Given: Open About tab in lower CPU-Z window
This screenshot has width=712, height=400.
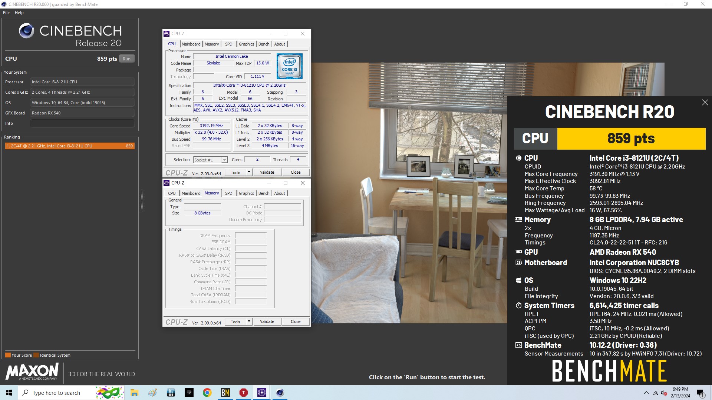Looking at the screenshot, I should [280, 193].
